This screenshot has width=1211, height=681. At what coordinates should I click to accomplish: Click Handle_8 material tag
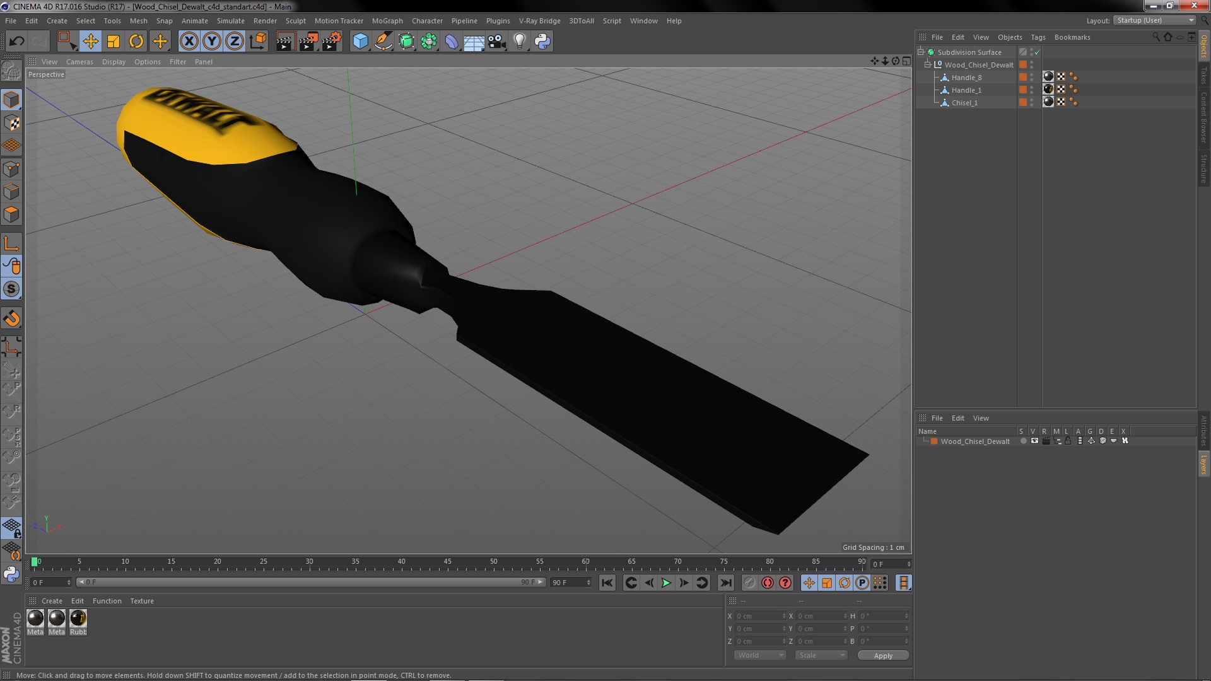click(x=1048, y=76)
